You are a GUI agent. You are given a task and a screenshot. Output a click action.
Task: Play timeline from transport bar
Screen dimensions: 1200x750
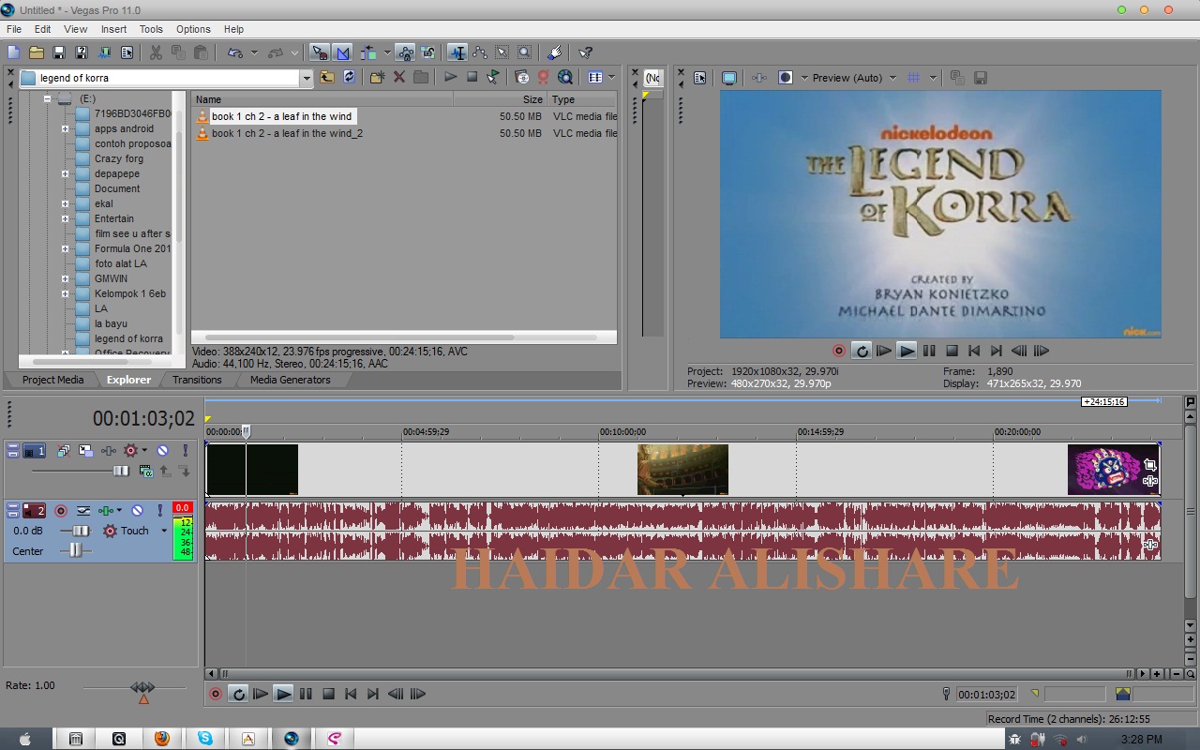(283, 694)
